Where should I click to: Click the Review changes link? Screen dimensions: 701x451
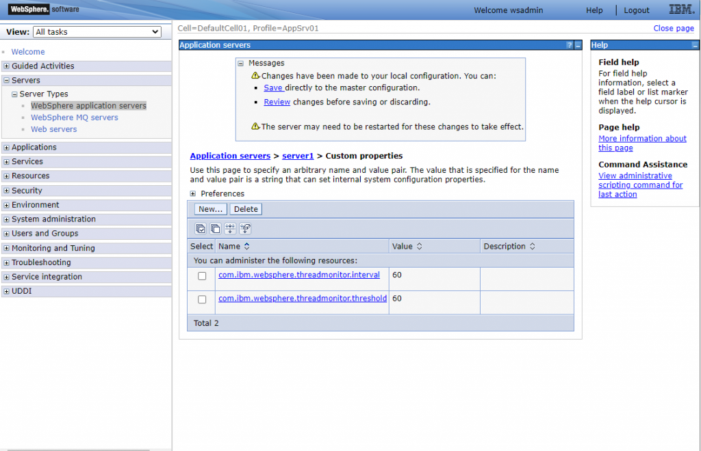tap(277, 102)
